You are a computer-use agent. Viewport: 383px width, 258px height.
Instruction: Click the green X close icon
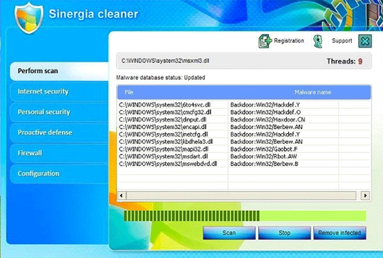[365, 41]
